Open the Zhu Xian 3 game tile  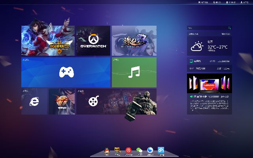pyautogui.click(x=134, y=41)
